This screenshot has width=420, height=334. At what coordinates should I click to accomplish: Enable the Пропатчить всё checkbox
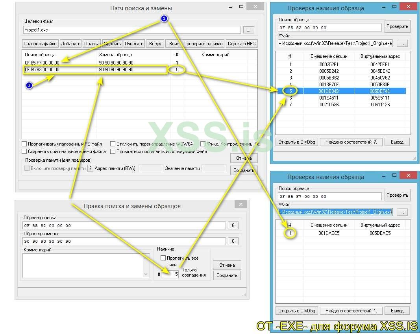(163, 258)
